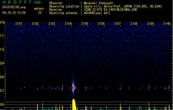Click the 2136 time marker
The height and width of the screenshot is (110, 173).
pyautogui.click(x=101, y=24)
